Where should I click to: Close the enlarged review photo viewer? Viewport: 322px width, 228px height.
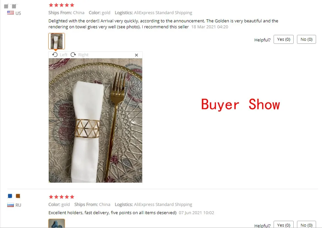136,55
